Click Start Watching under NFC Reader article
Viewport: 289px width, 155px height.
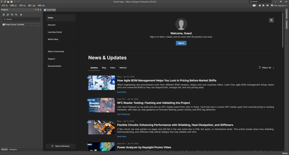pos(123,114)
